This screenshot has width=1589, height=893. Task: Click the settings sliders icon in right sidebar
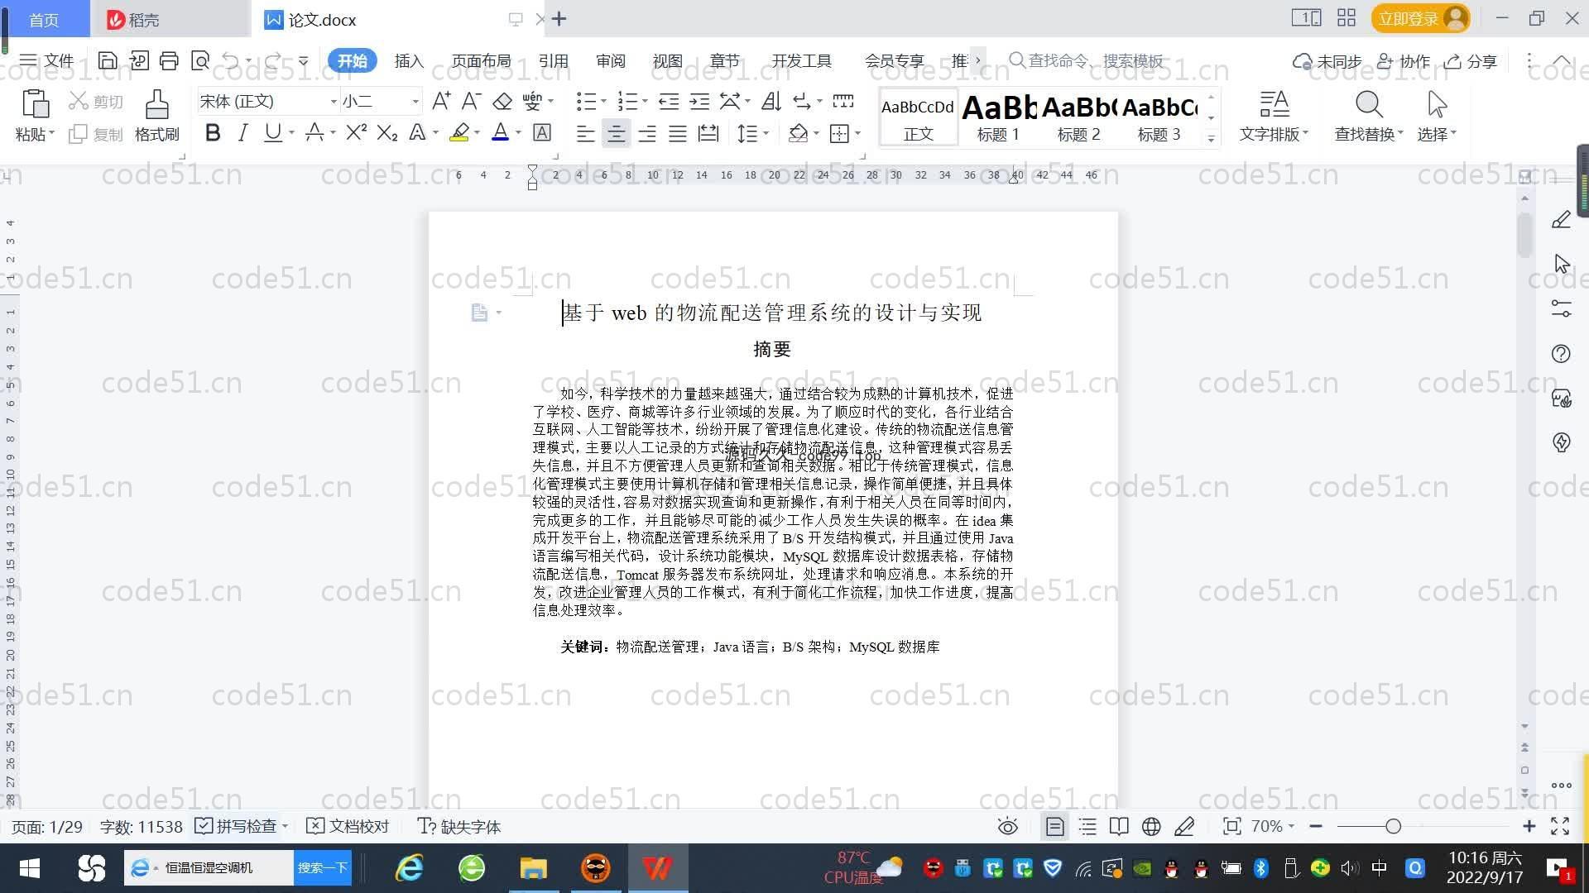click(1561, 308)
